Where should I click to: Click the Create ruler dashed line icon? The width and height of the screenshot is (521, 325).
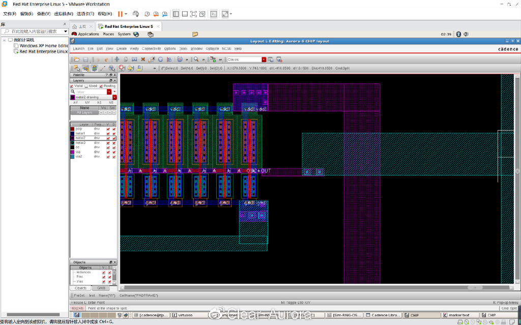pos(103,68)
